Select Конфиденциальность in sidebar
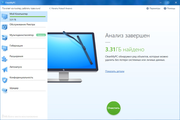 pyautogui.click(x=24, y=80)
